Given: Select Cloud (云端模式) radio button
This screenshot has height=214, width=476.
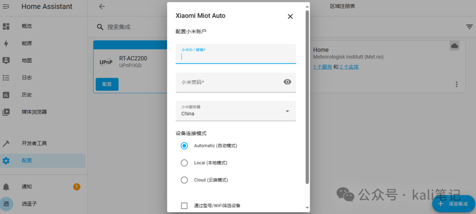Looking at the screenshot, I should point(184,180).
